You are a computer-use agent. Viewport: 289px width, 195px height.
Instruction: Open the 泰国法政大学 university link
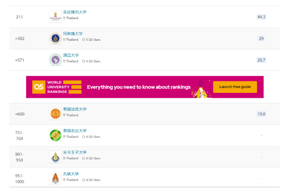coord(75,109)
